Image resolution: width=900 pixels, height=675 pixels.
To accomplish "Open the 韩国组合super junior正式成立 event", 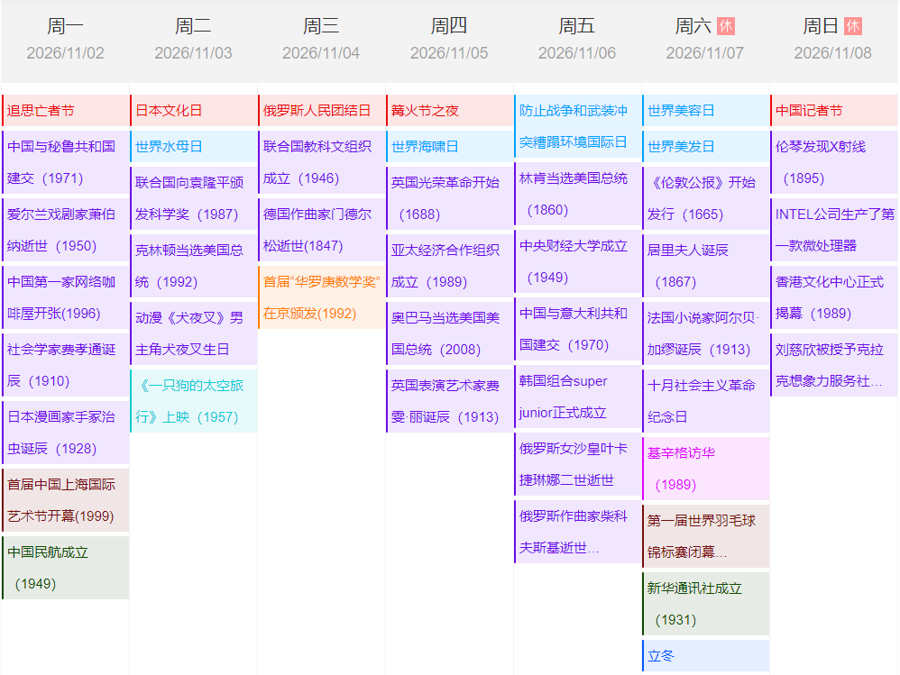I will pos(577,397).
